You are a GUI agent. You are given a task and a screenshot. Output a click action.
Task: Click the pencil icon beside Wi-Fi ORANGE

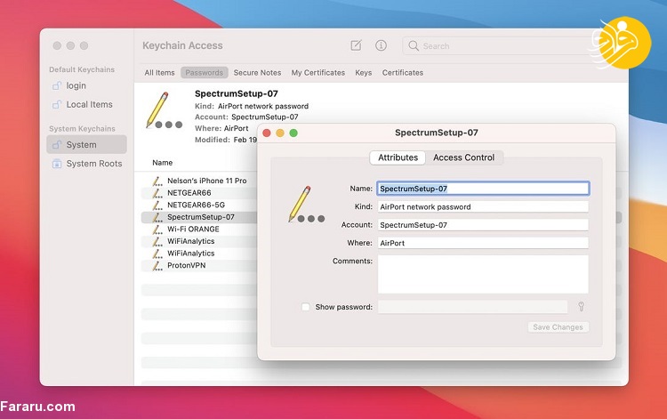[157, 230]
